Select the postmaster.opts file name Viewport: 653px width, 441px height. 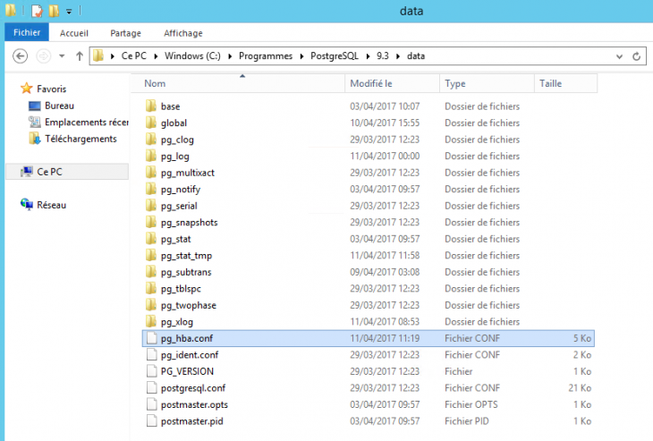point(194,404)
